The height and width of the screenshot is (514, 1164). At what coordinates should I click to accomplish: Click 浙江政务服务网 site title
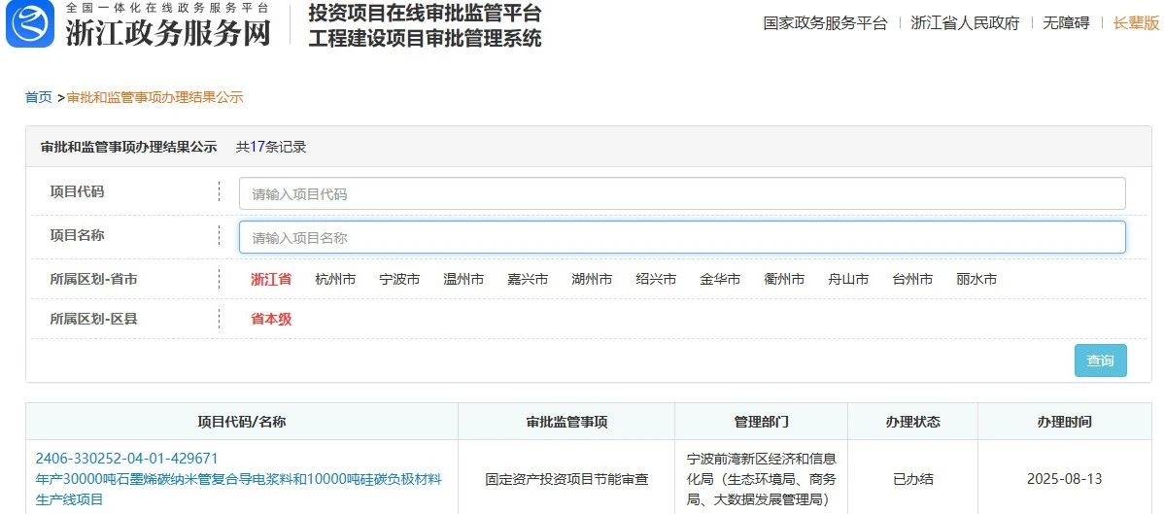pos(168,32)
